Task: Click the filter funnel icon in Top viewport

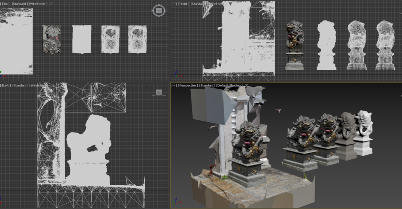Action: [51, 4]
